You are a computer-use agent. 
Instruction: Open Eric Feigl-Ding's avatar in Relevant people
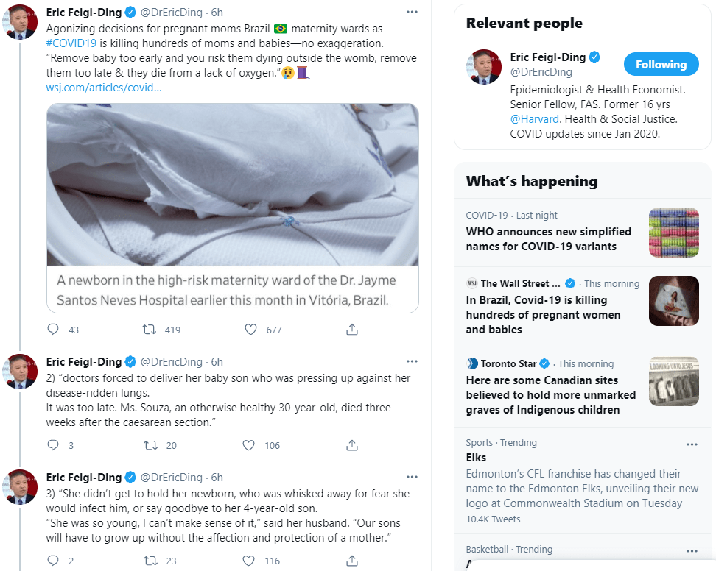(x=484, y=67)
